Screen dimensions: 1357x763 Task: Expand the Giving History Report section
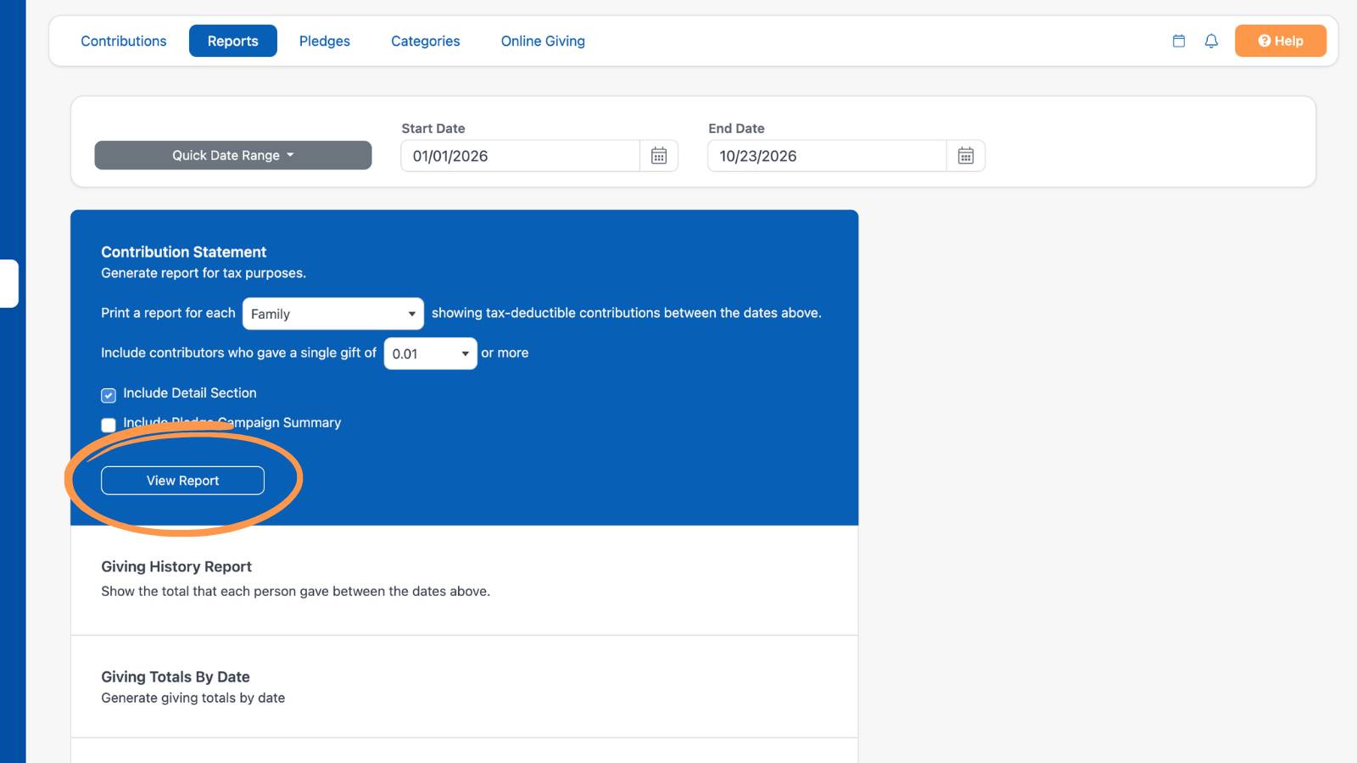464,580
